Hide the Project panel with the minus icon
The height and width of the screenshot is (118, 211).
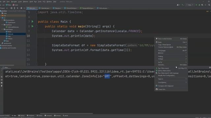coord(24,8)
